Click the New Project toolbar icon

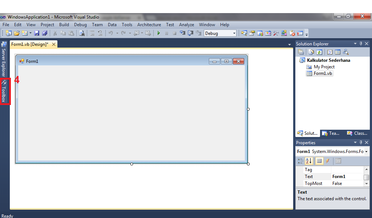[x=9, y=33]
